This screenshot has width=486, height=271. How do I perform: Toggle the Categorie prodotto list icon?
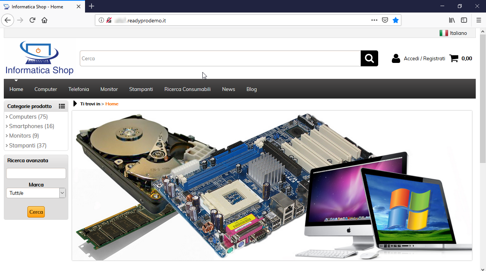pos(62,107)
